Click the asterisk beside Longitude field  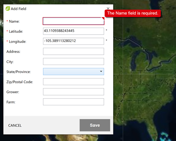pos(106,40)
